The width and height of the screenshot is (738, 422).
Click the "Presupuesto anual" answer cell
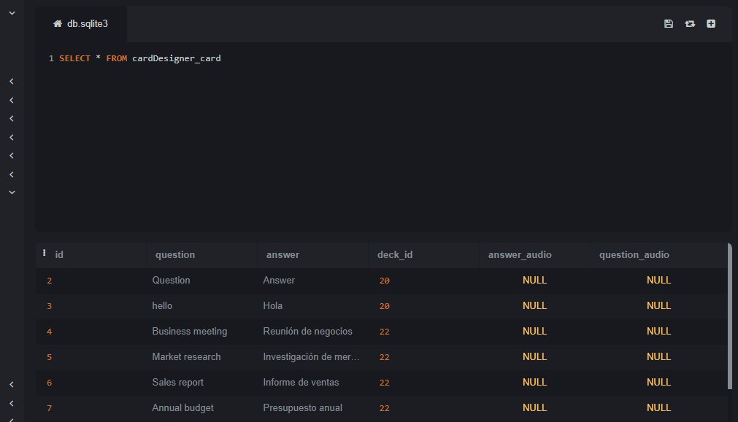coord(302,408)
